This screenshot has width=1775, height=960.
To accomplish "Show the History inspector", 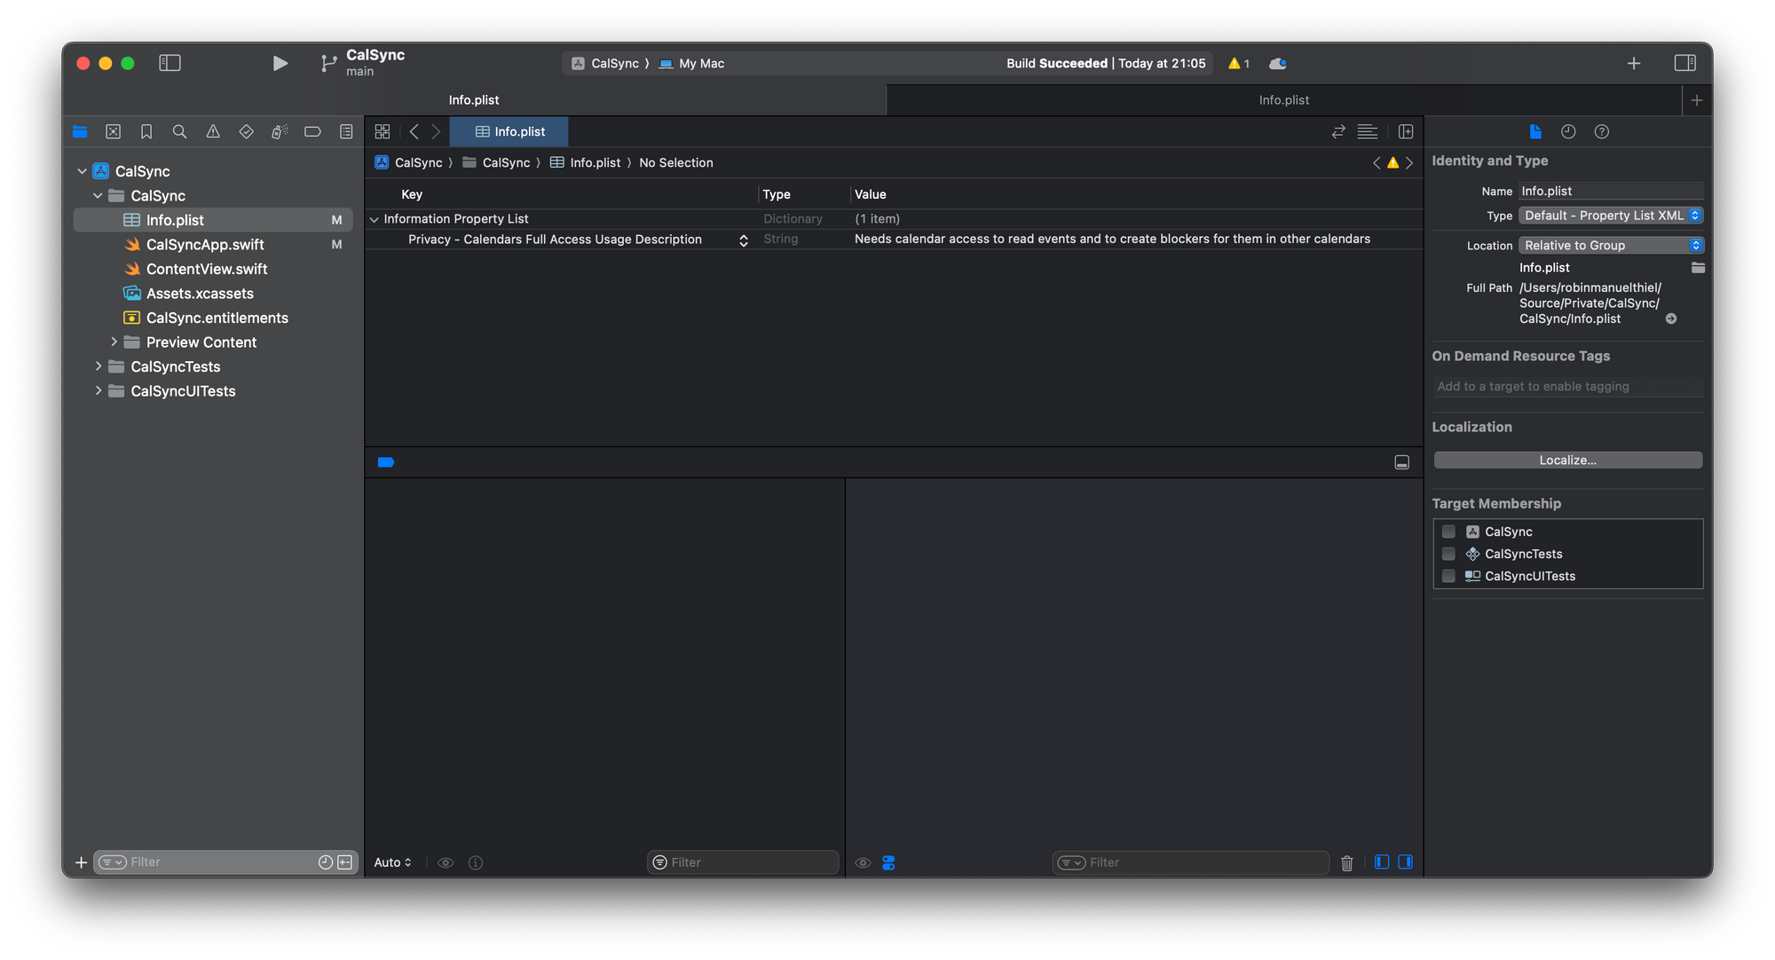I will click(x=1568, y=131).
